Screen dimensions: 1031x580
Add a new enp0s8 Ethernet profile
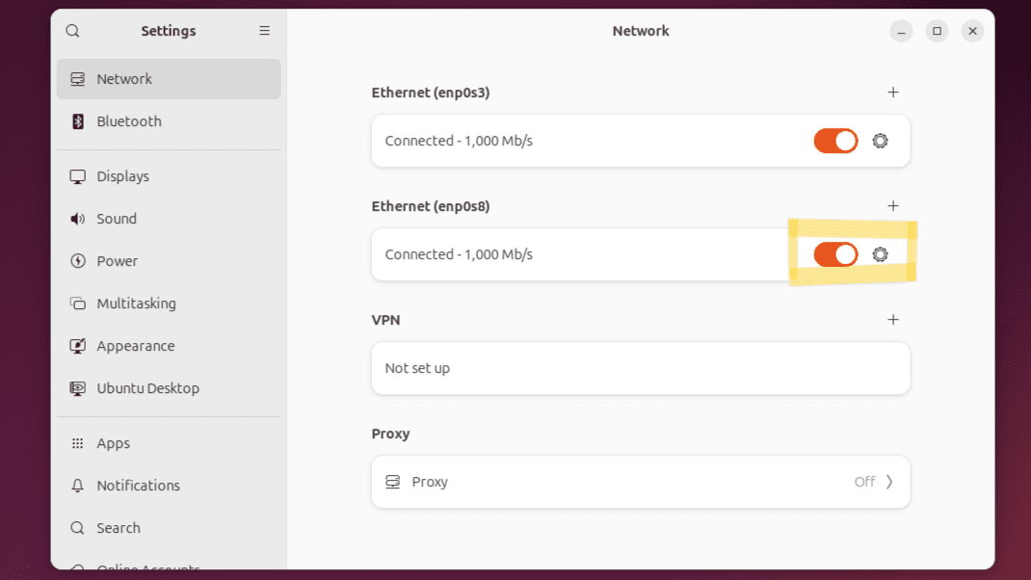[x=893, y=206]
